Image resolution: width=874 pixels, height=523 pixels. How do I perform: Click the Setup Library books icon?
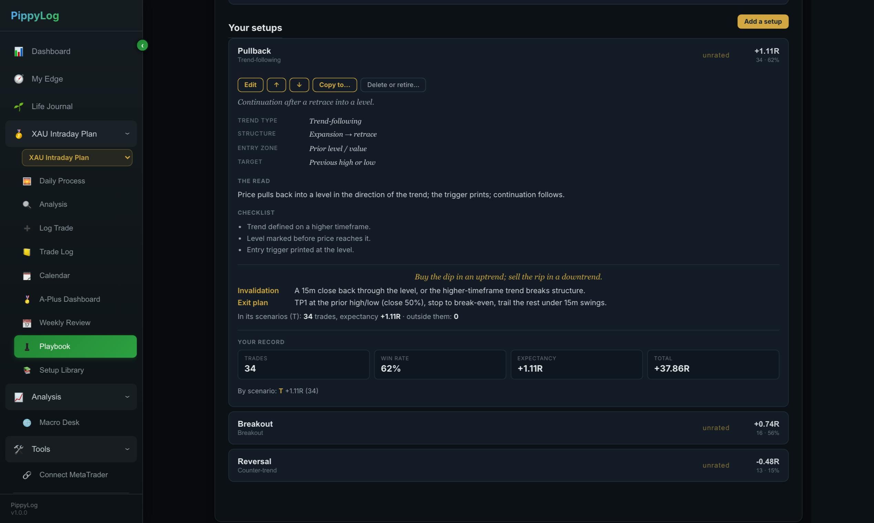click(27, 370)
